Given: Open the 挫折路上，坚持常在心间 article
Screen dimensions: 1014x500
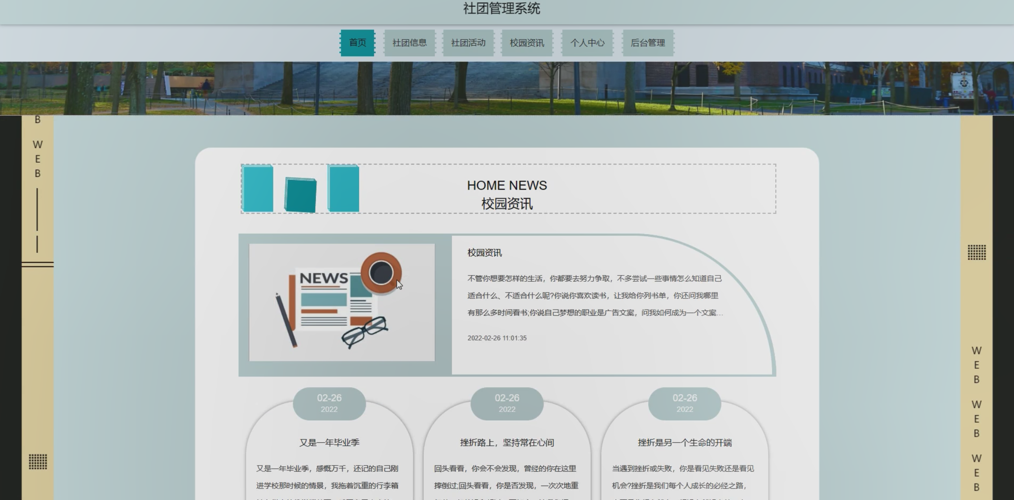Looking at the screenshot, I should pos(507,442).
